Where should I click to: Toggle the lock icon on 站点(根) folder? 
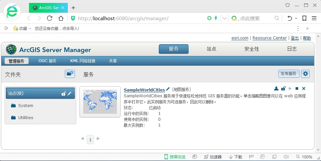click(x=64, y=94)
